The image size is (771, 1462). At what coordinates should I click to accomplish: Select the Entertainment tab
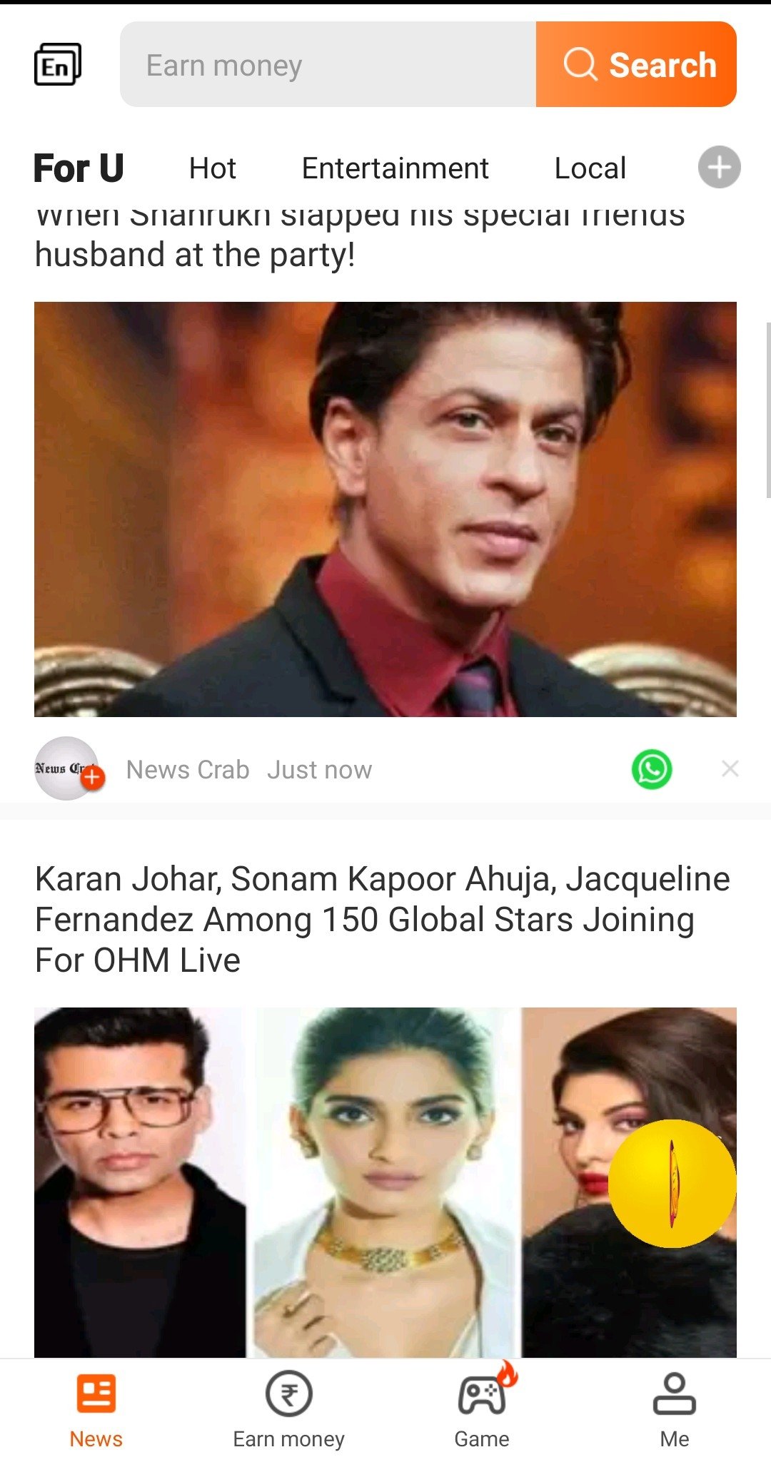pyautogui.click(x=395, y=169)
